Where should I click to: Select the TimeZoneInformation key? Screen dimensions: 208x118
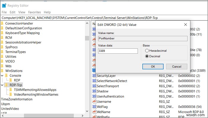[17, 99]
